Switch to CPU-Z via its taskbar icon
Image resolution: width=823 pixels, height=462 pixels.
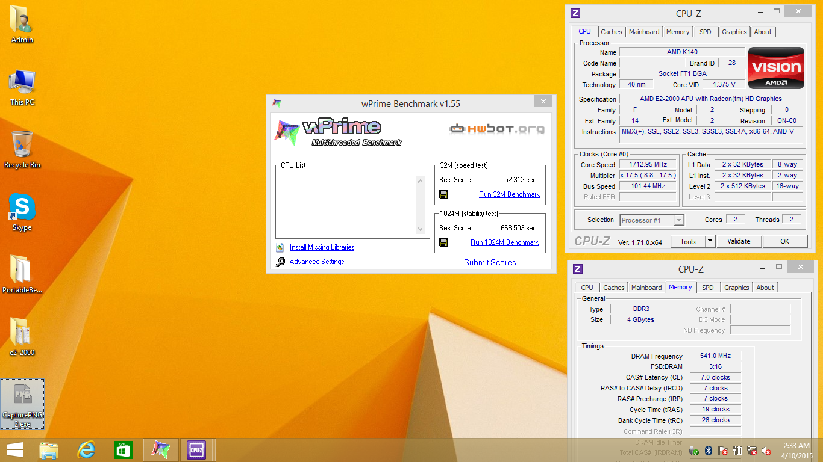pyautogui.click(x=197, y=450)
